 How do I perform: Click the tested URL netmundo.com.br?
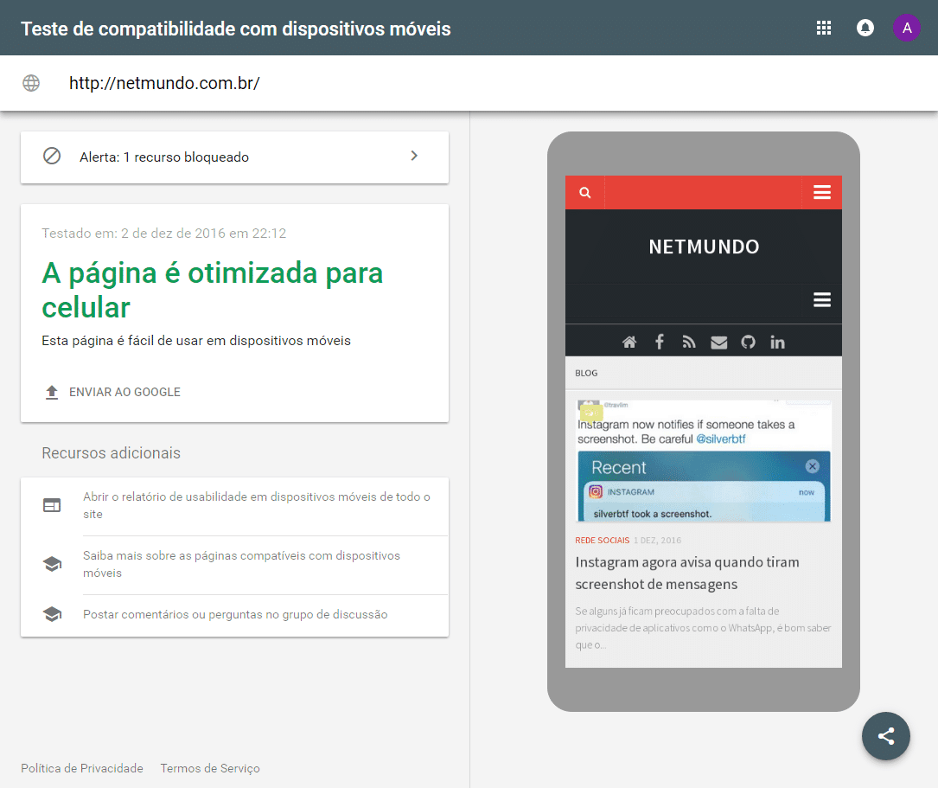[164, 83]
